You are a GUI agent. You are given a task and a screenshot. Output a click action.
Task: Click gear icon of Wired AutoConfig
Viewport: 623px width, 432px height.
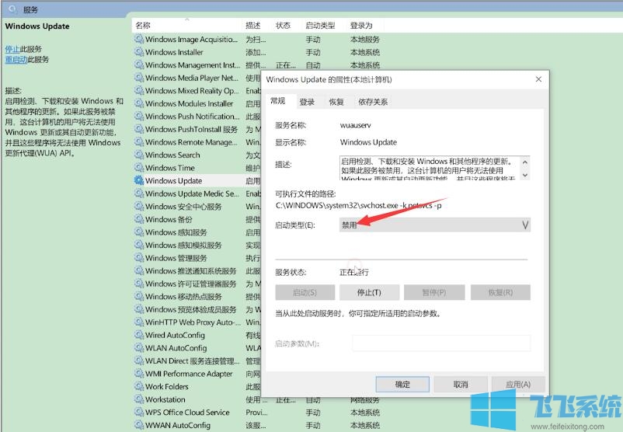click(x=139, y=335)
